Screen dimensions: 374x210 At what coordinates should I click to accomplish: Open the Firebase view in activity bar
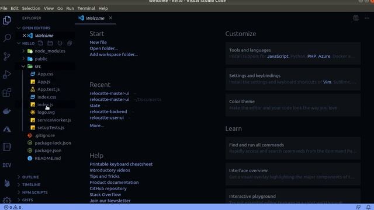click(6, 183)
